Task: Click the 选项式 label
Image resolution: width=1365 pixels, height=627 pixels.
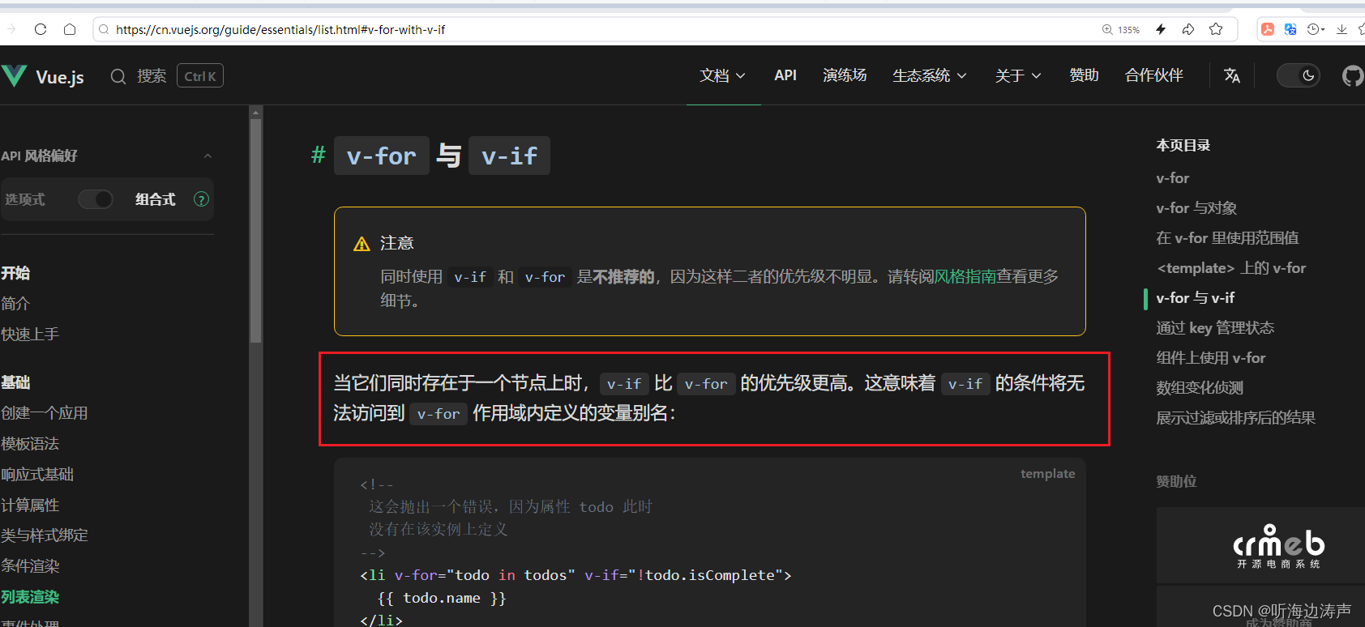Action: coord(25,199)
